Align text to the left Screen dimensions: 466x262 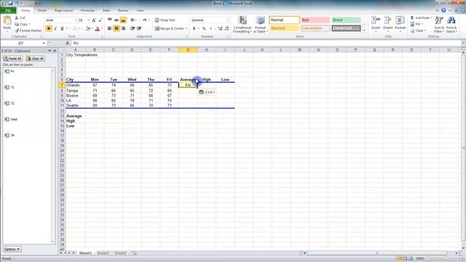110,28
